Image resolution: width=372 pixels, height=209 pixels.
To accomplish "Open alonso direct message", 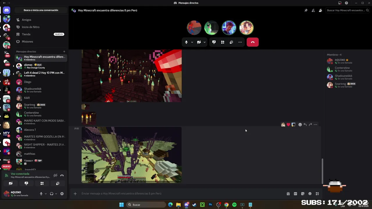I will 41,66.
